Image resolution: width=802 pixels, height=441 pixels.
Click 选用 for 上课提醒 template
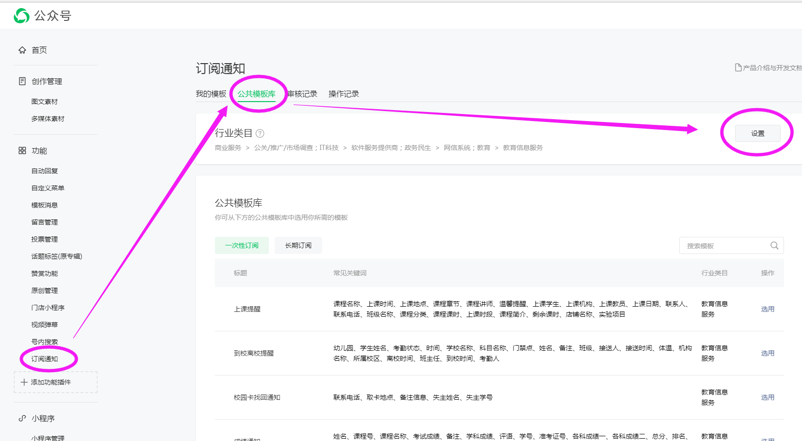[x=767, y=309]
